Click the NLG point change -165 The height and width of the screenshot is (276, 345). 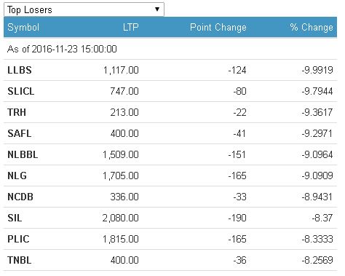point(237,176)
